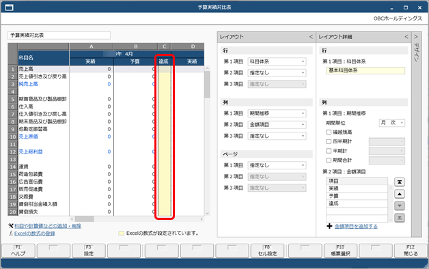Click the F10 帳票選択 button

coord(340,251)
